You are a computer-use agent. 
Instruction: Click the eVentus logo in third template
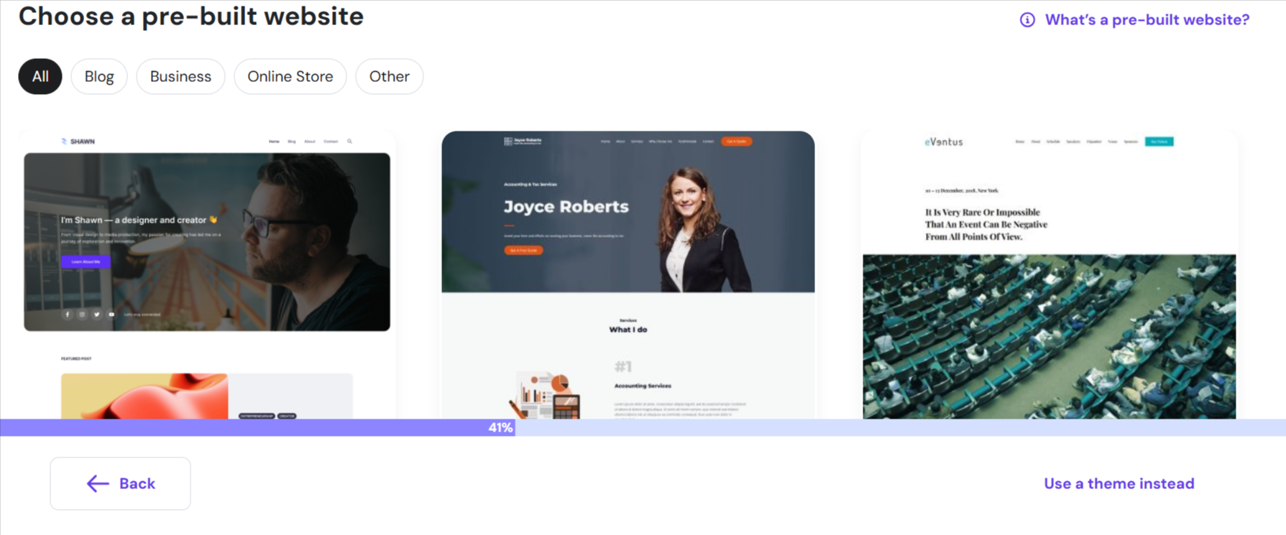943,142
